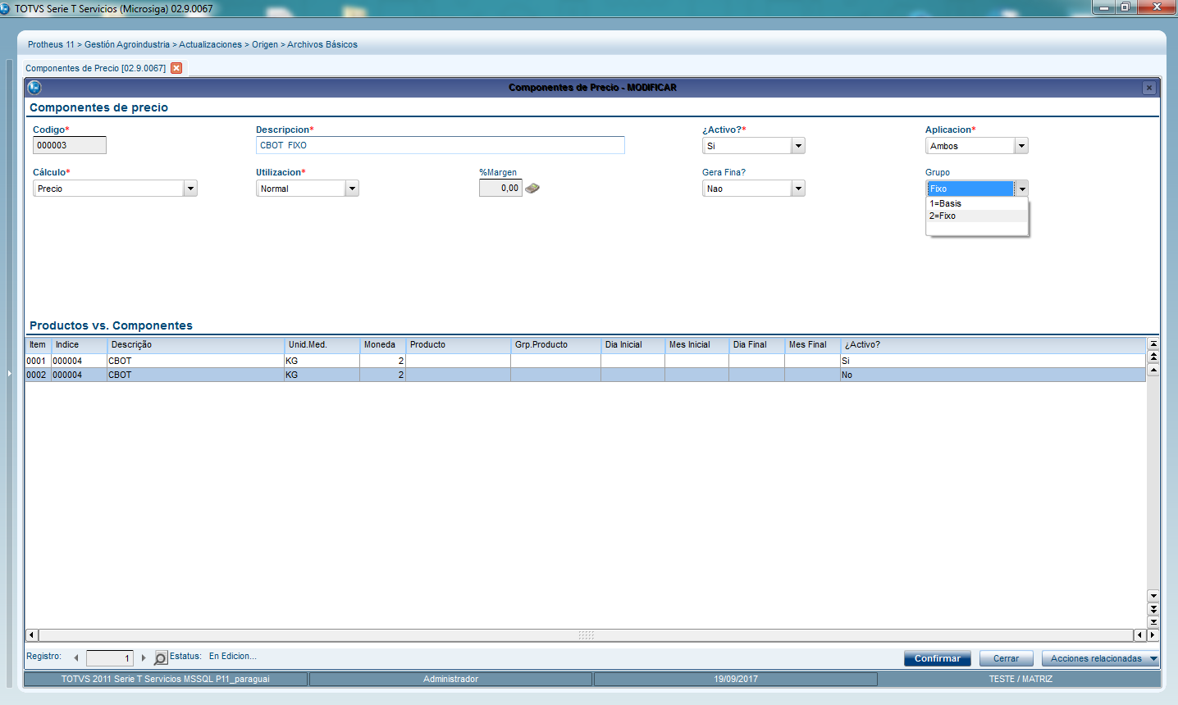Viewport: 1178px width, 705px height.
Task: Page down in the grid using double arrow
Action: click(x=1153, y=609)
